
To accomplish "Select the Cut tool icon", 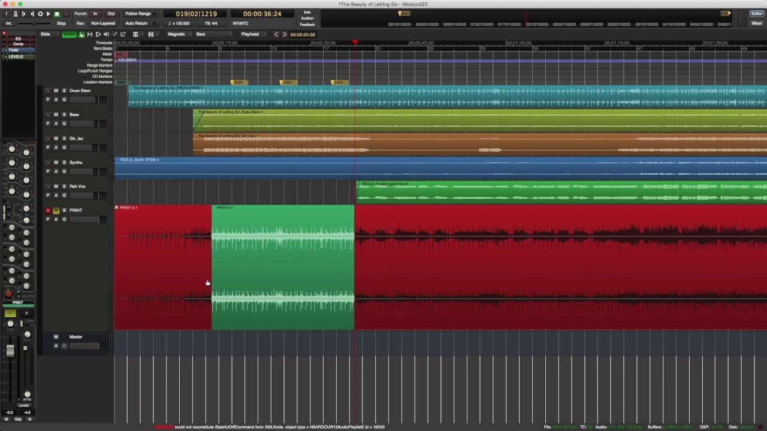I will (98, 34).
